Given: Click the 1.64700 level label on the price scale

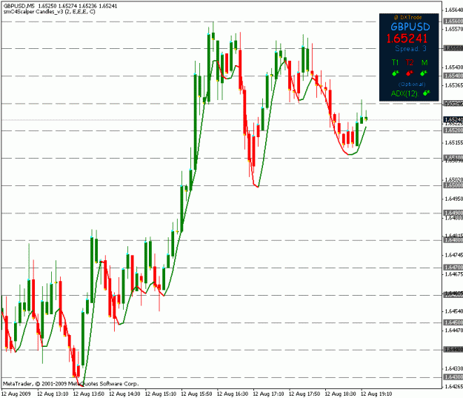Looking at the screenshot, I should [x=453, y=268].
